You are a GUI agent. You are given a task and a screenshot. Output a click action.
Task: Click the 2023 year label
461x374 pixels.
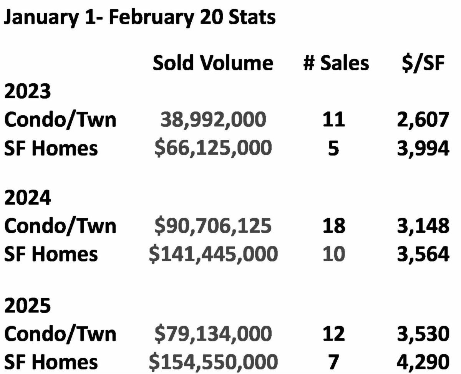click(28, 93)
